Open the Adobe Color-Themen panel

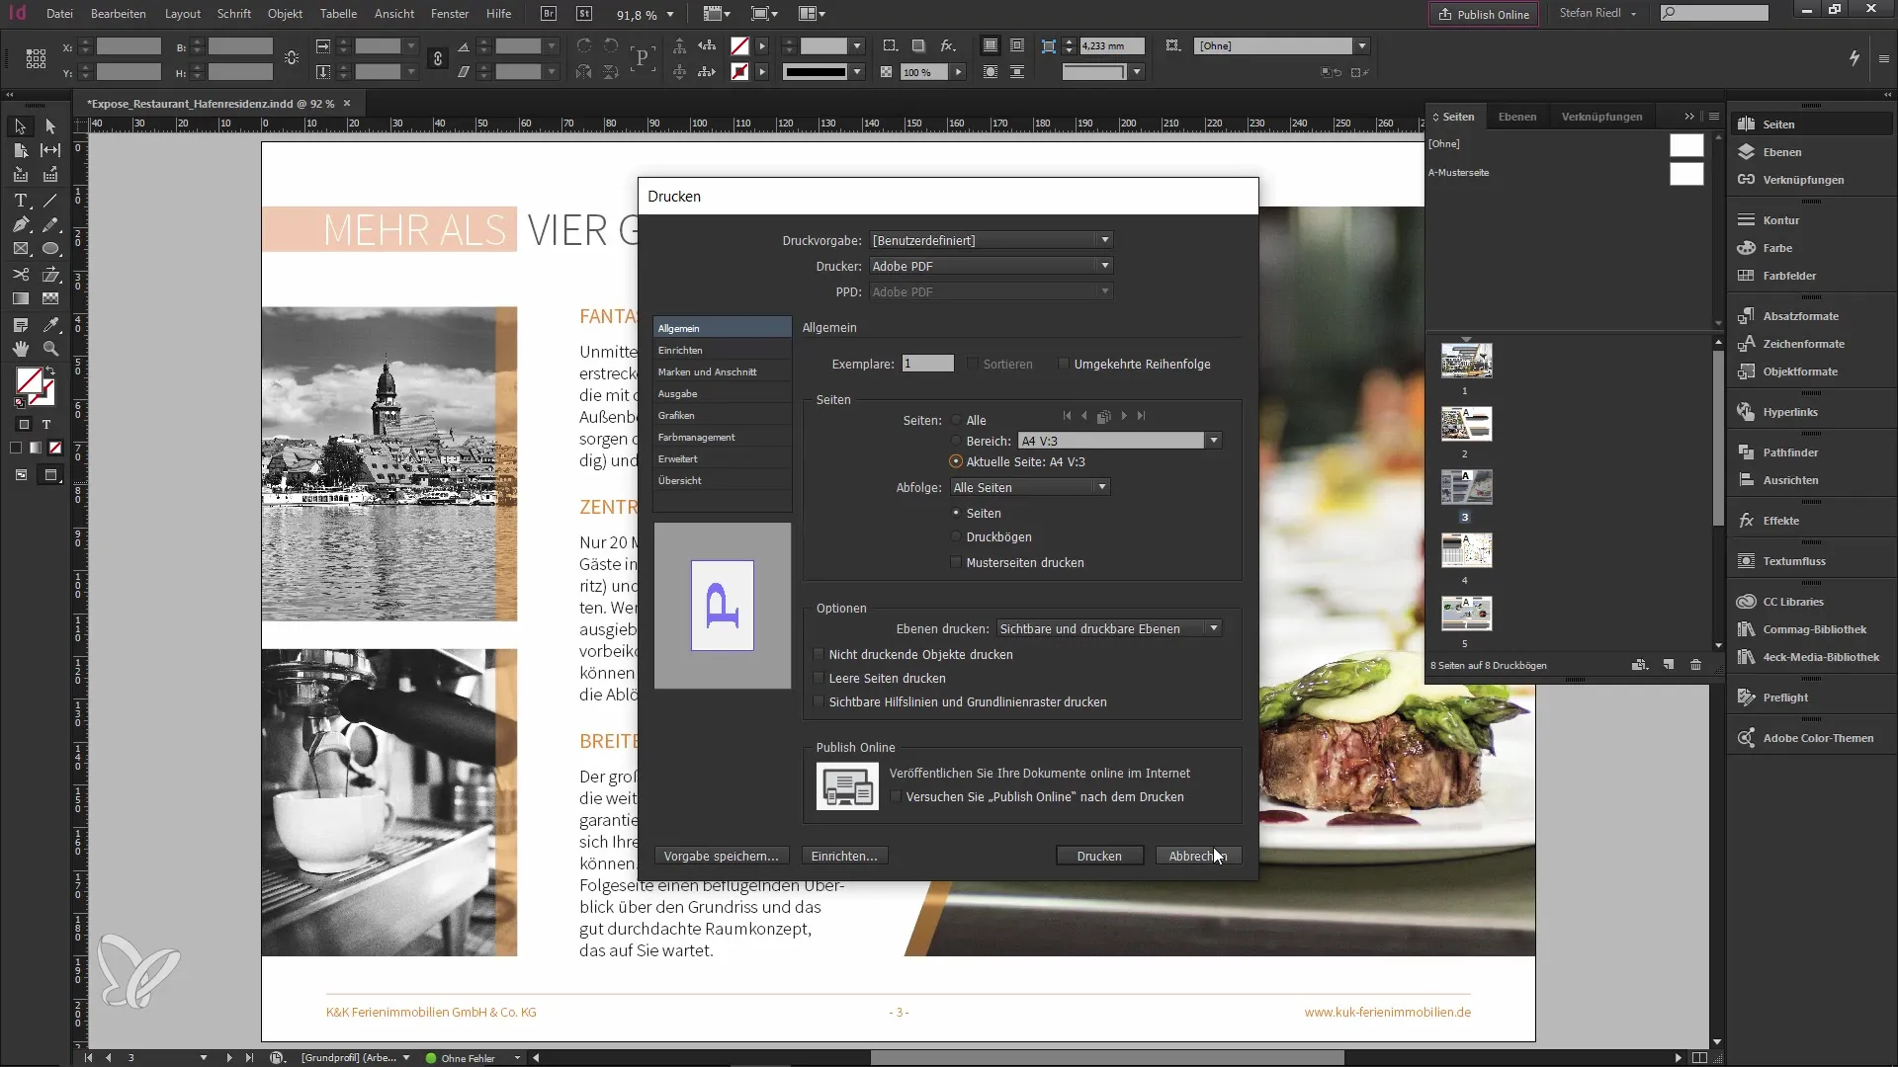pyautogui.click(x=1810, y=738)
